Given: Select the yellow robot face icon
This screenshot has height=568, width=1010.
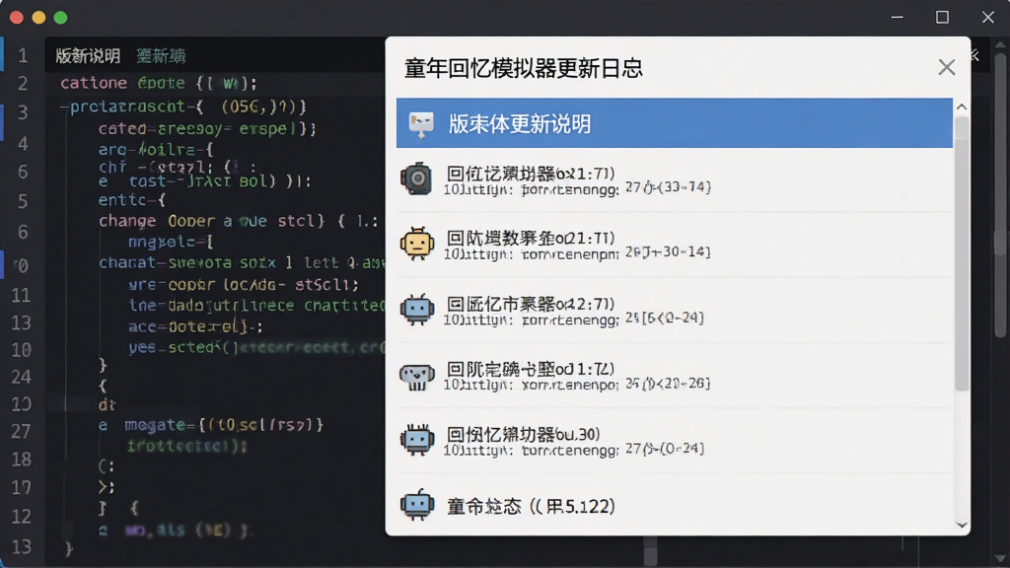Looking at the screenshot, I should tap(417, 244).
